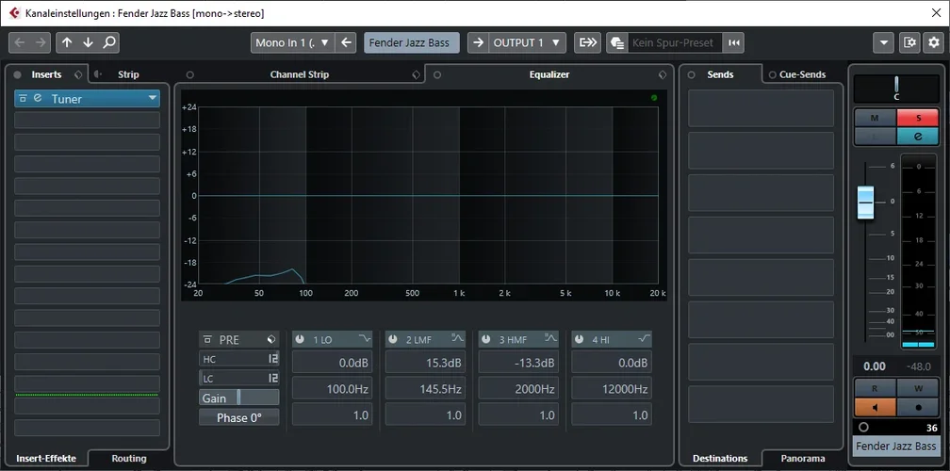Switch to the Strip tab
Image resolution: width=950 pixels, height=471 pixels.
click(x=128, y=74)
